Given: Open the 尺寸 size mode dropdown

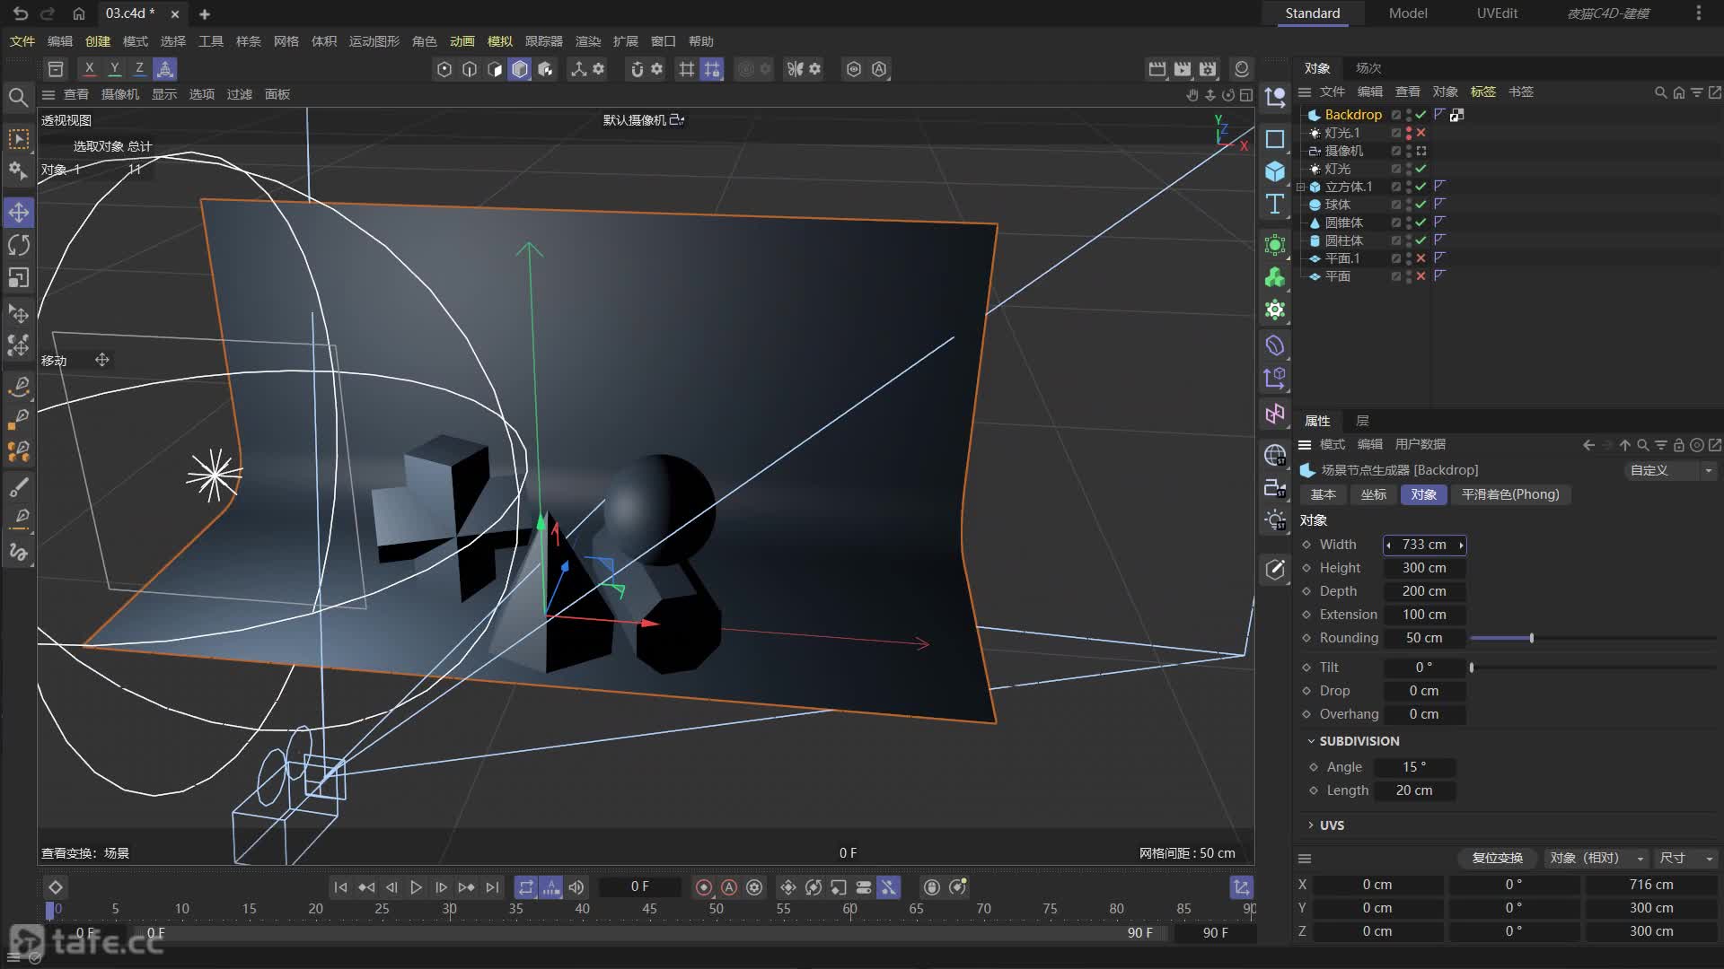Looking at the screenshot, I should point(1685,859).
